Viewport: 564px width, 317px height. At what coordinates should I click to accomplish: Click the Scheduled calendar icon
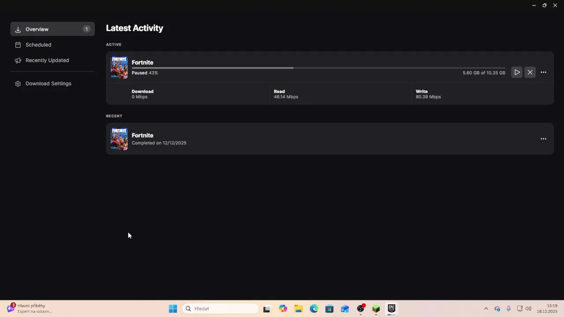(x=18, y=45)
